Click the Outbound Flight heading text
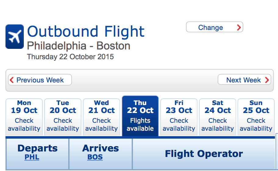 tap(86, 31)
